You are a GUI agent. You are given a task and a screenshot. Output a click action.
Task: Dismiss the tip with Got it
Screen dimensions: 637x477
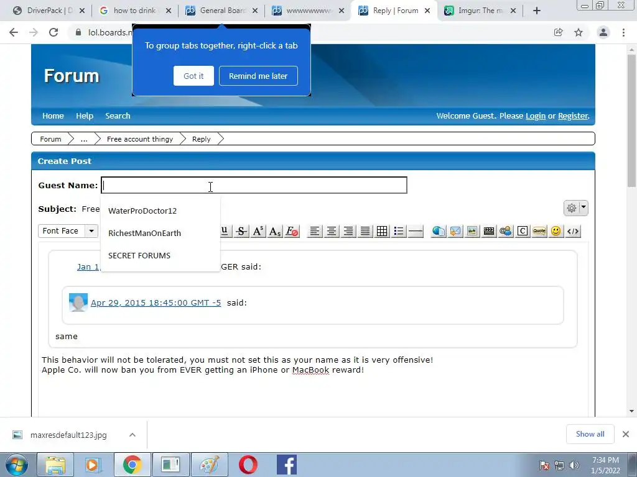[x=193, y=76]
